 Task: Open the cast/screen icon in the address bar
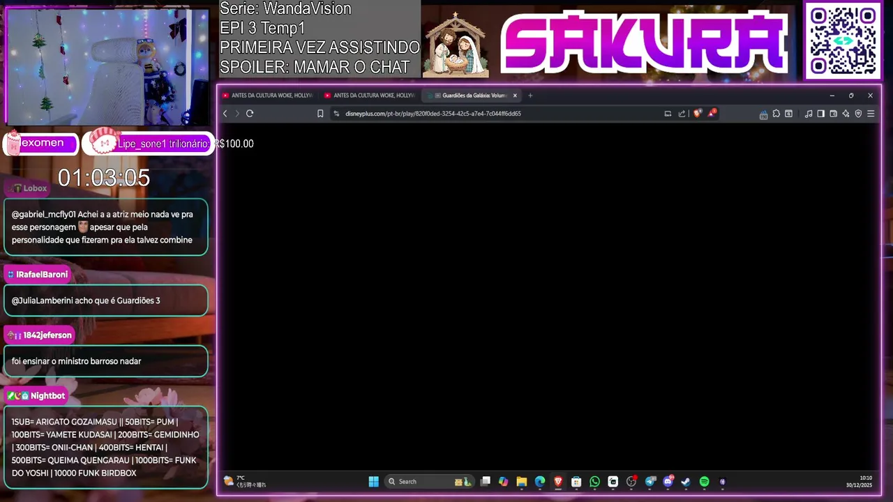[668, 114]
